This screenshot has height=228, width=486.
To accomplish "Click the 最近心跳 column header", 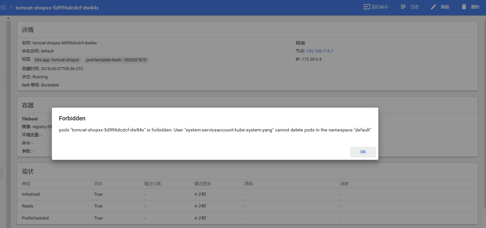I will (153, 184).
